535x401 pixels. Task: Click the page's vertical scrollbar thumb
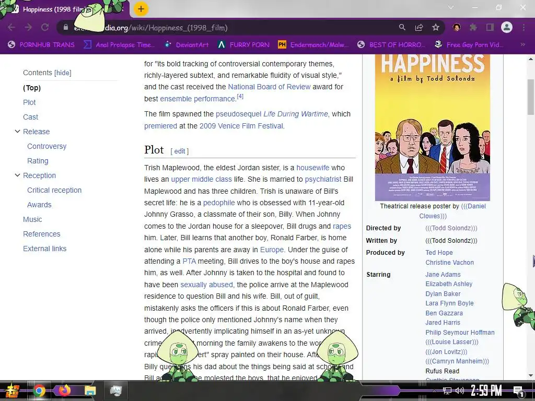click(531, 97)
